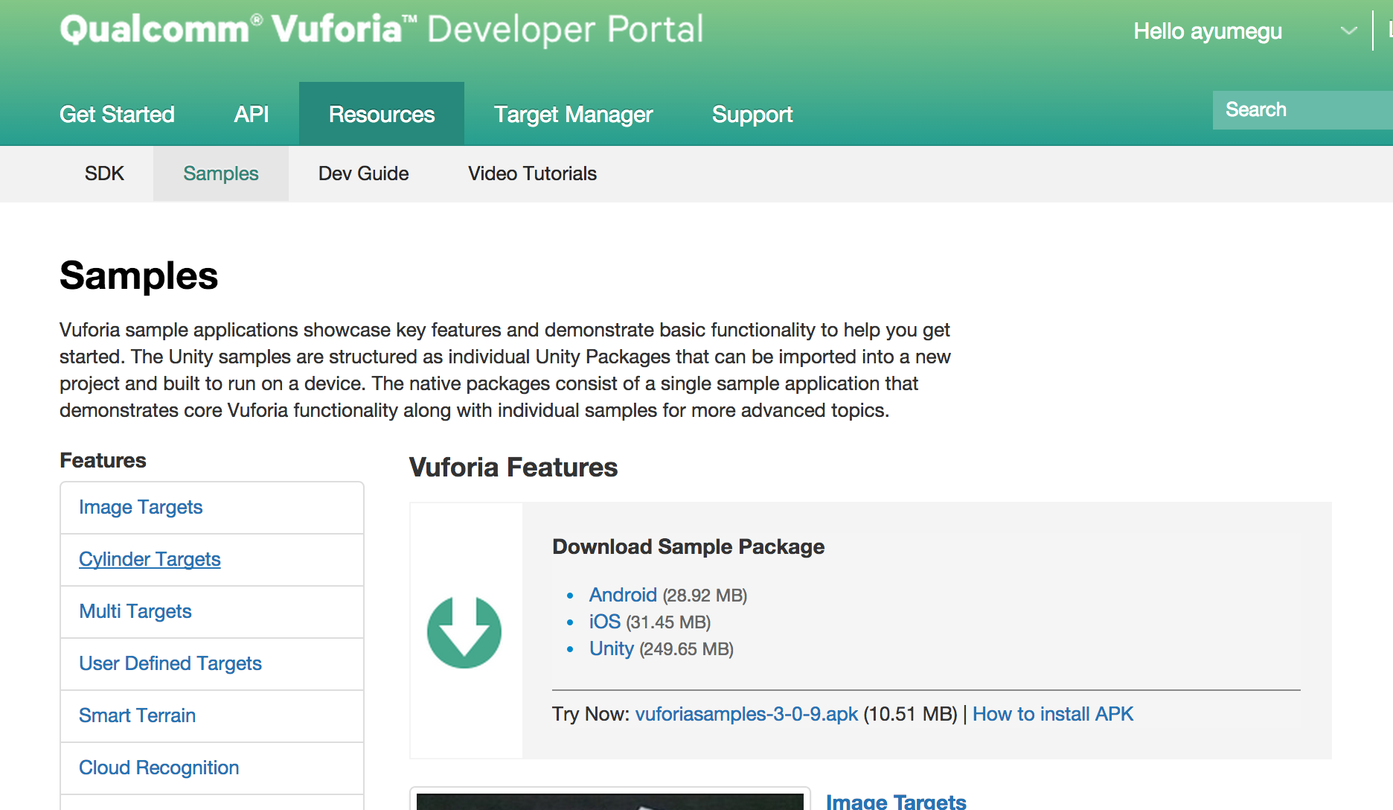The width and height of the screenshot is (1393, 810).
Task: Download the Android sample package
Action: (x=623, y=595)
